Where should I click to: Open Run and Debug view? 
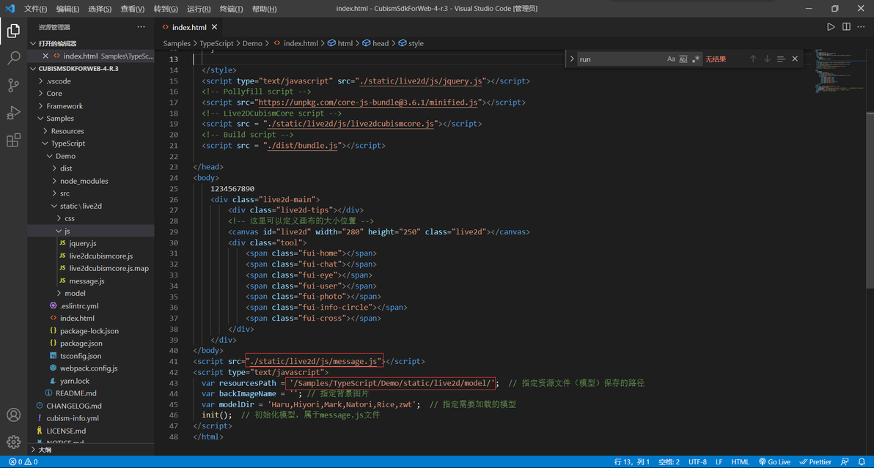pyautogui.click(x=13, y=112)
